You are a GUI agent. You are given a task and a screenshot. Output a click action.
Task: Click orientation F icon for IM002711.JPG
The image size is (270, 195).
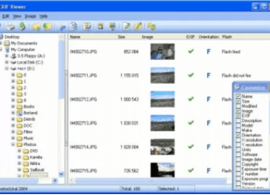pyautogui.click(x=208, y=75)
